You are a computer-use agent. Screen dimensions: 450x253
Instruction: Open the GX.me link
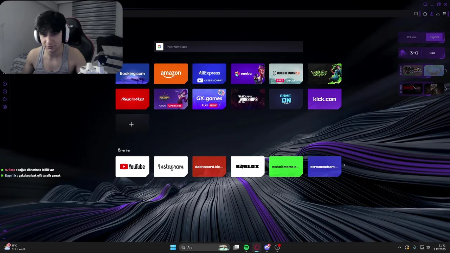click(x=412, y=37)
